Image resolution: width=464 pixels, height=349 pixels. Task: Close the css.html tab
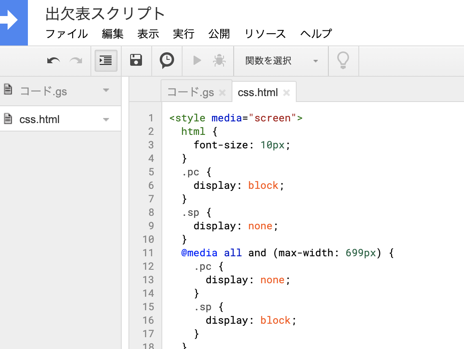(287, 92)
